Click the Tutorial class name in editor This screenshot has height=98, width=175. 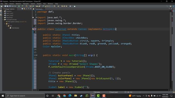pyautogui.click(x=61, y=29)
